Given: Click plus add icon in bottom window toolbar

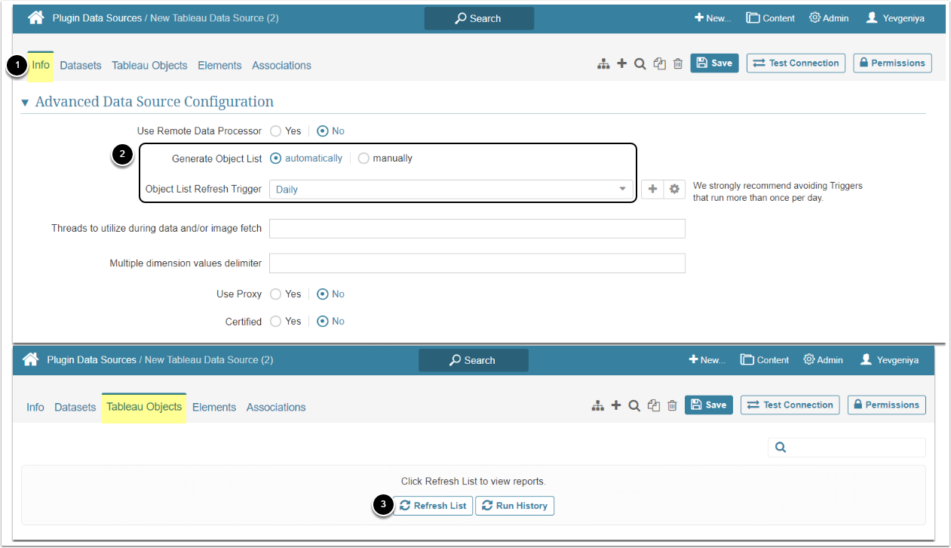Looking at the screenshot, I should point(616,406).
